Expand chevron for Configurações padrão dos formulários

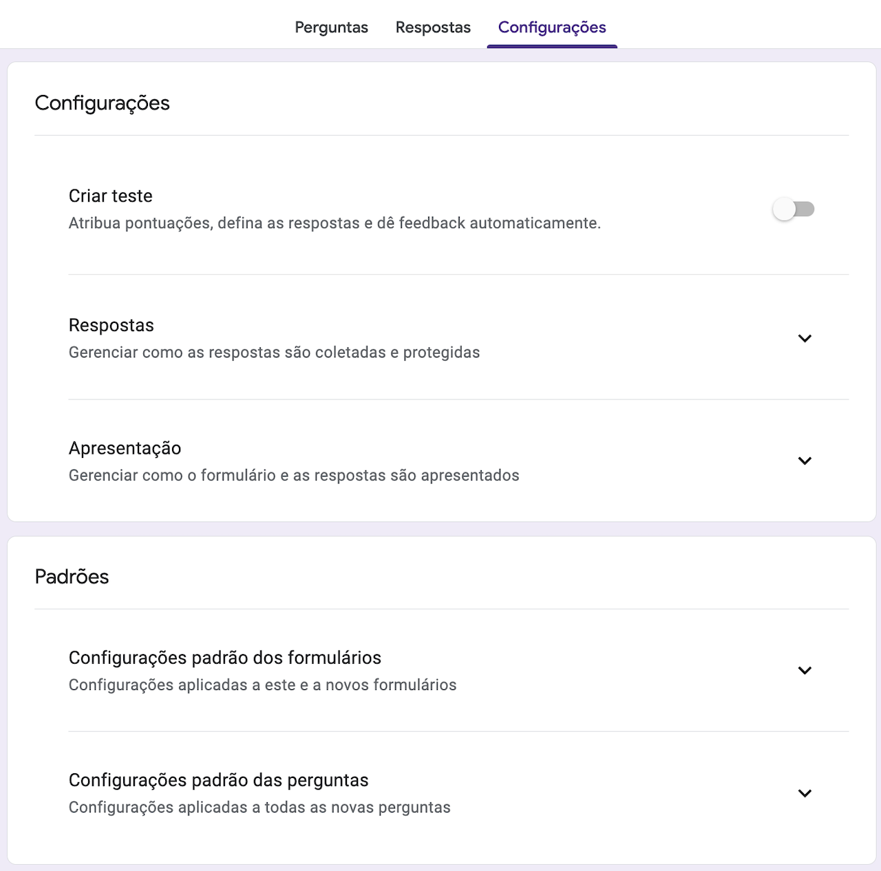point(805,671)
